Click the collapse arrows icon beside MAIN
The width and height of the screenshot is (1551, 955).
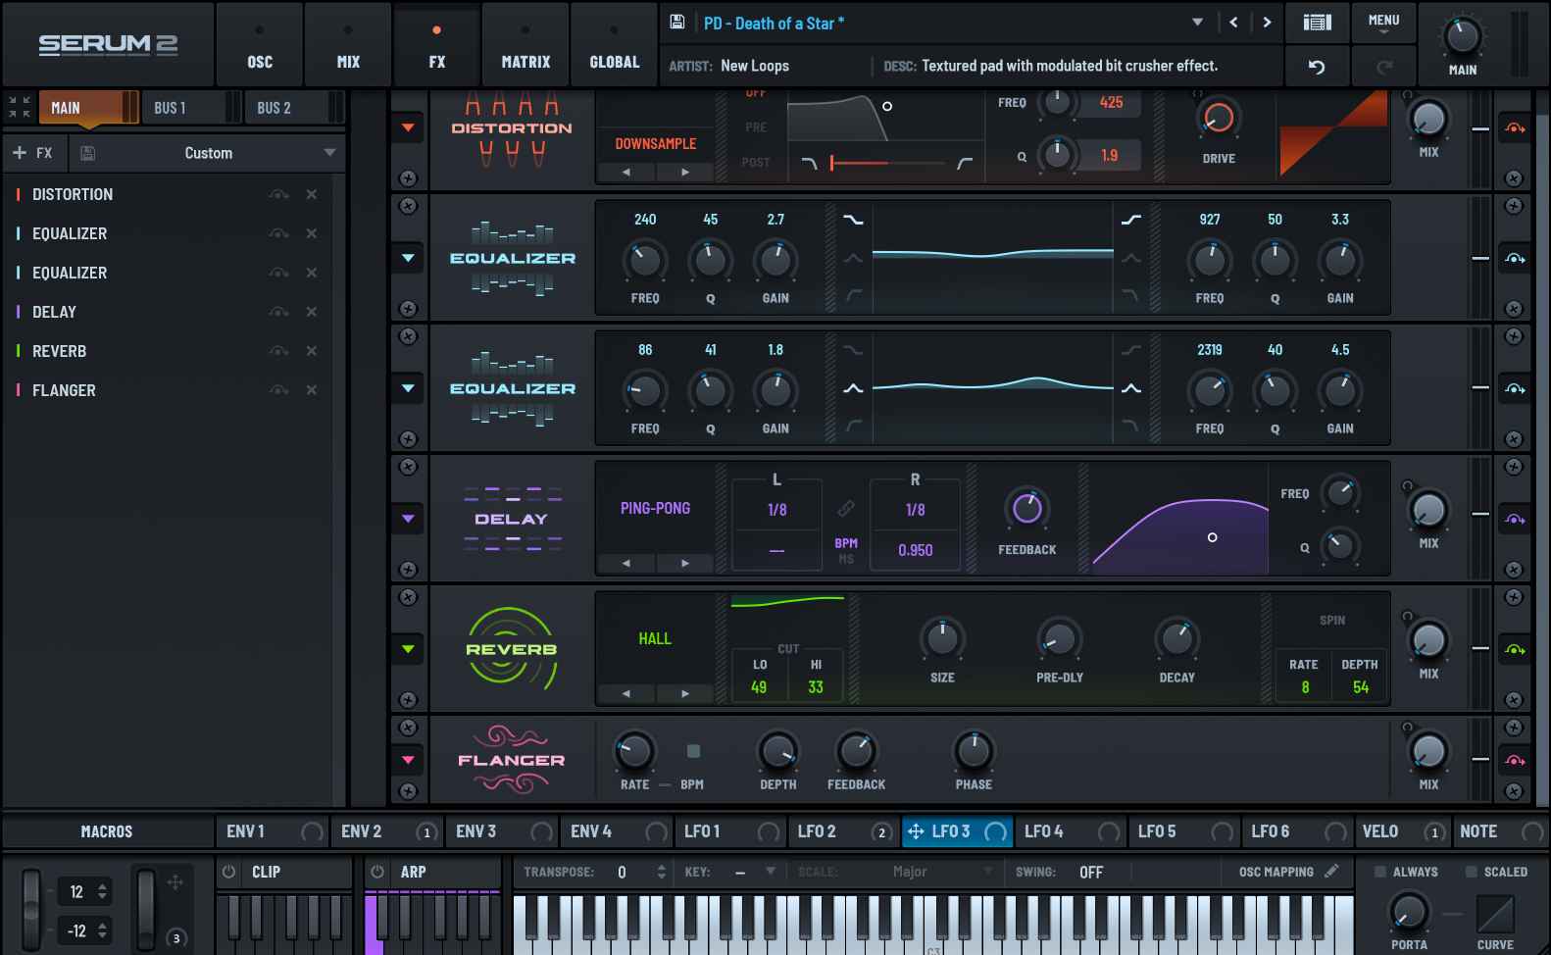pyautogui.click(x=20, y=107)
